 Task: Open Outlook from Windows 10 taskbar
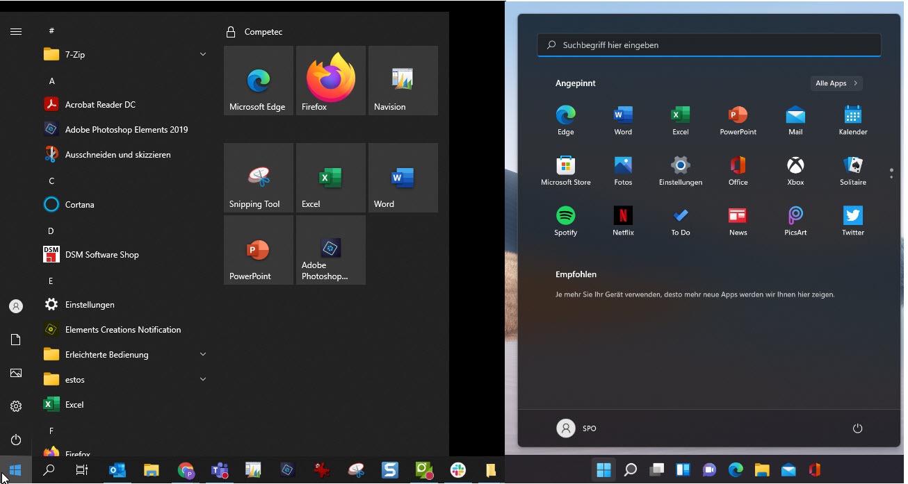point(117,470)
